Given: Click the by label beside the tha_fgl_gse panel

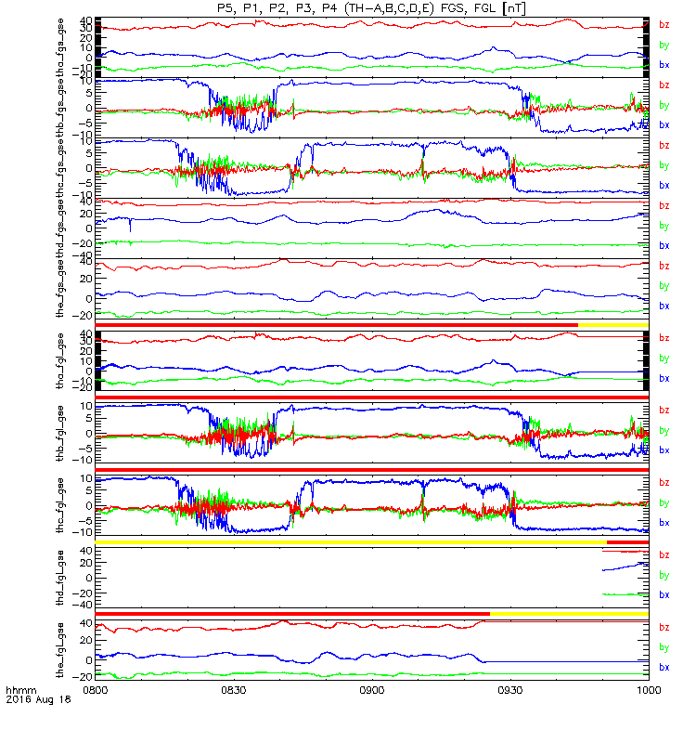Looking at the screenshot, I should point(664,358).
